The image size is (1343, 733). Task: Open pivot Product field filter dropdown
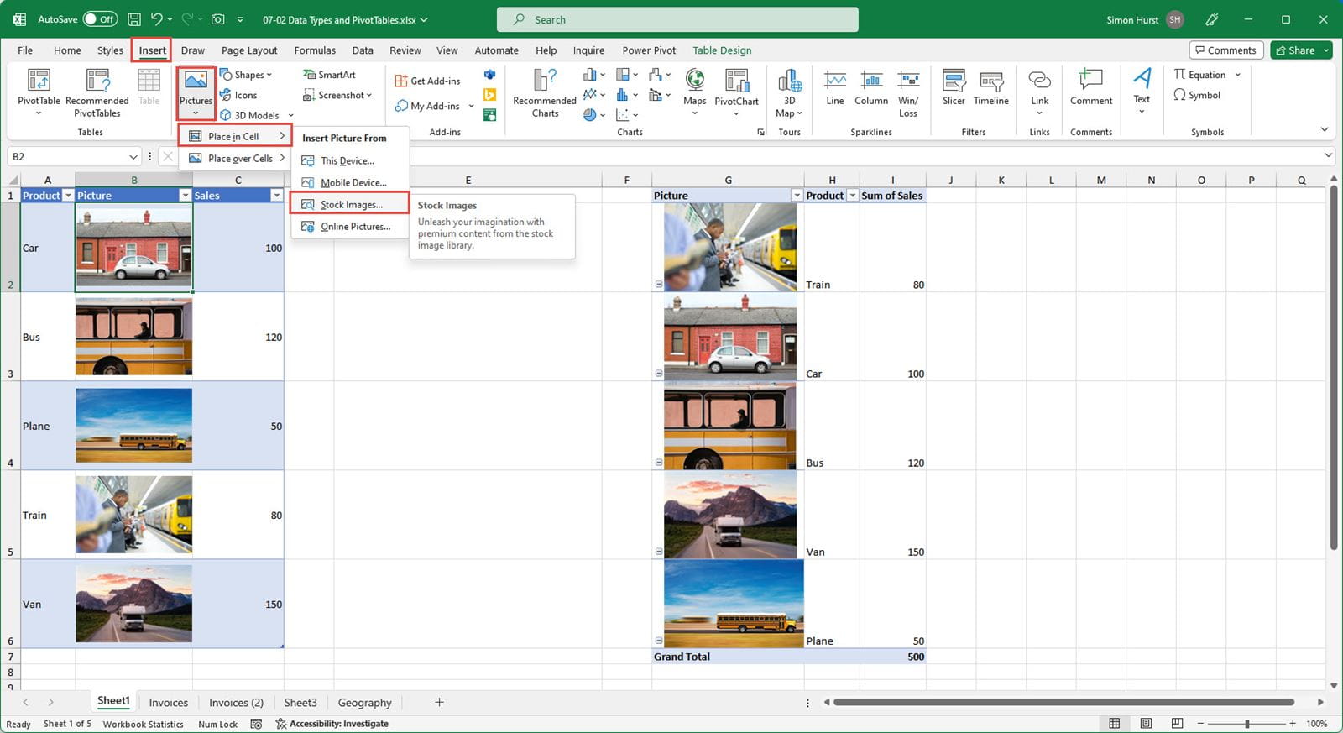click(x=852, y=196)
